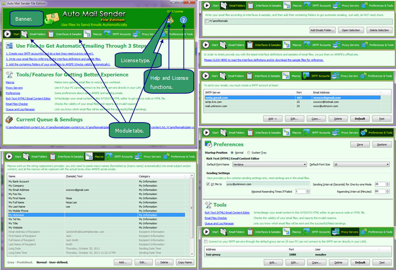The image size is (396, 270).
Task: Click the Test button in the SMTP Accounts panel
Action: [382, 119]
